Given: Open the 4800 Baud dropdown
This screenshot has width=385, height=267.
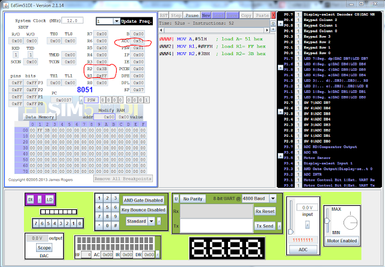Looking at the screenshot, I should tap(273, 199).
